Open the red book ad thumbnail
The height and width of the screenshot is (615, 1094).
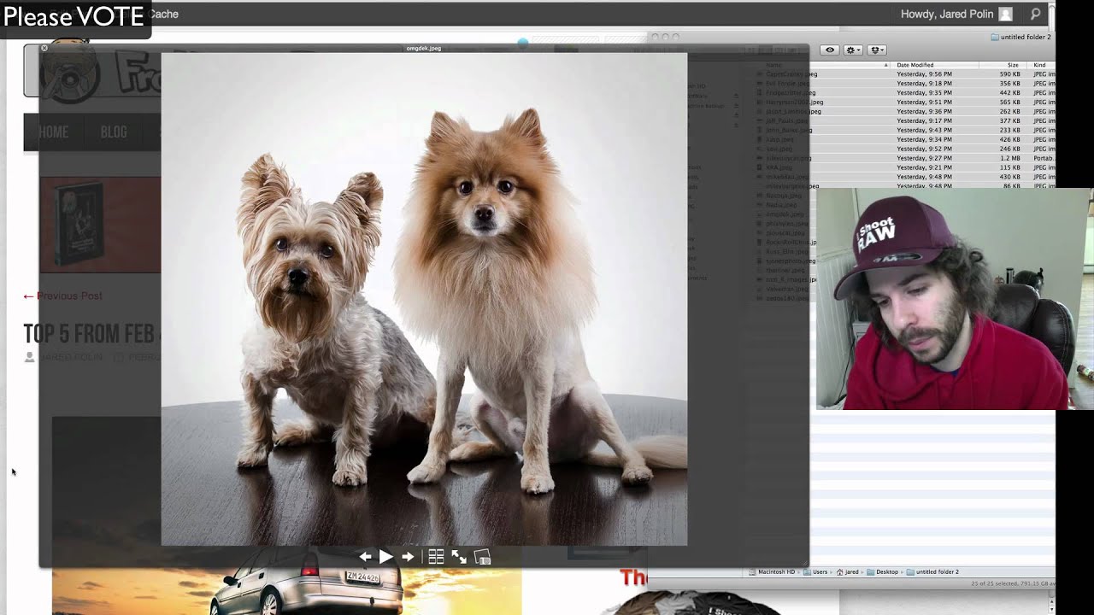coord(100,225)
